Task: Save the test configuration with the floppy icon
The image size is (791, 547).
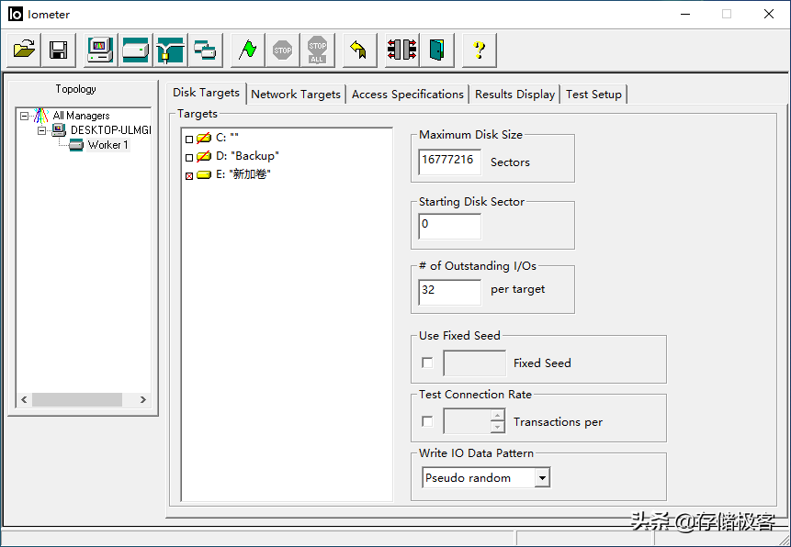Action: [59, 50]
